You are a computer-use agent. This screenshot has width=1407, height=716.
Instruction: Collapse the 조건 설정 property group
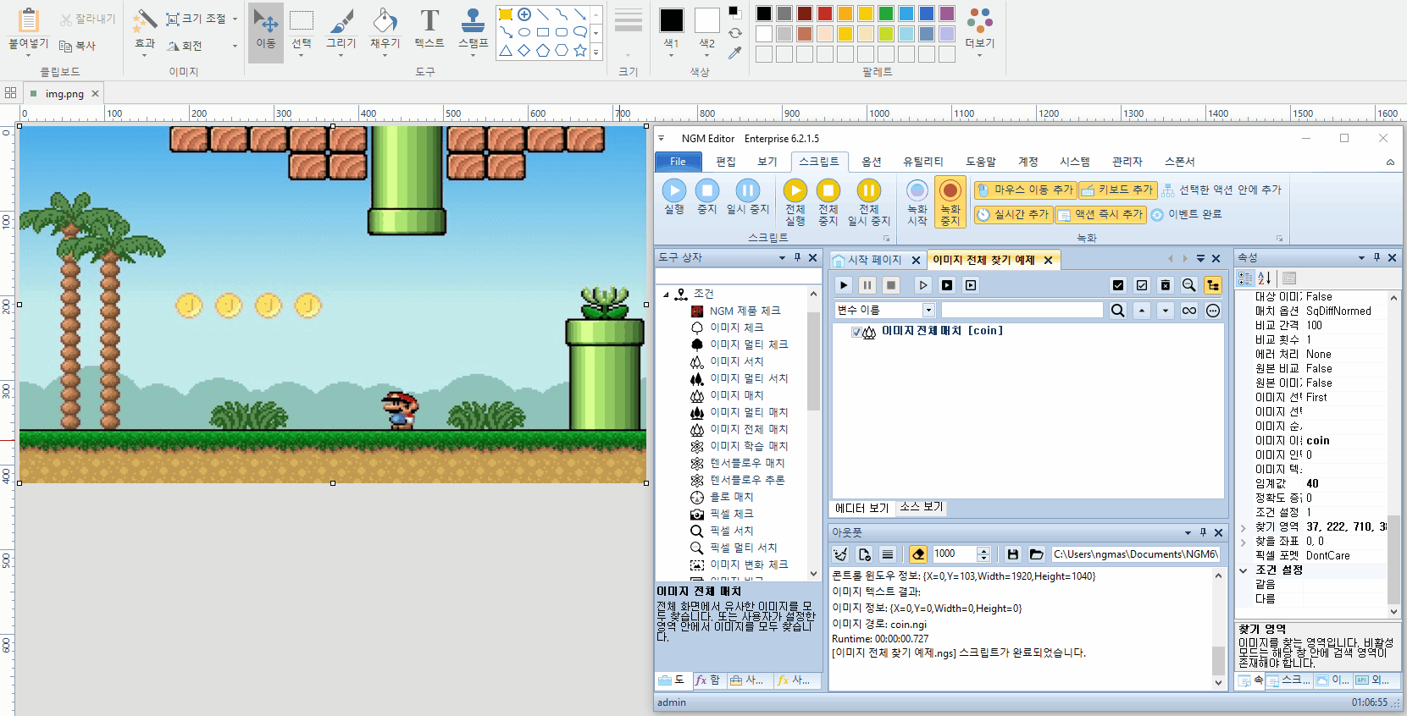[1243, 570]
